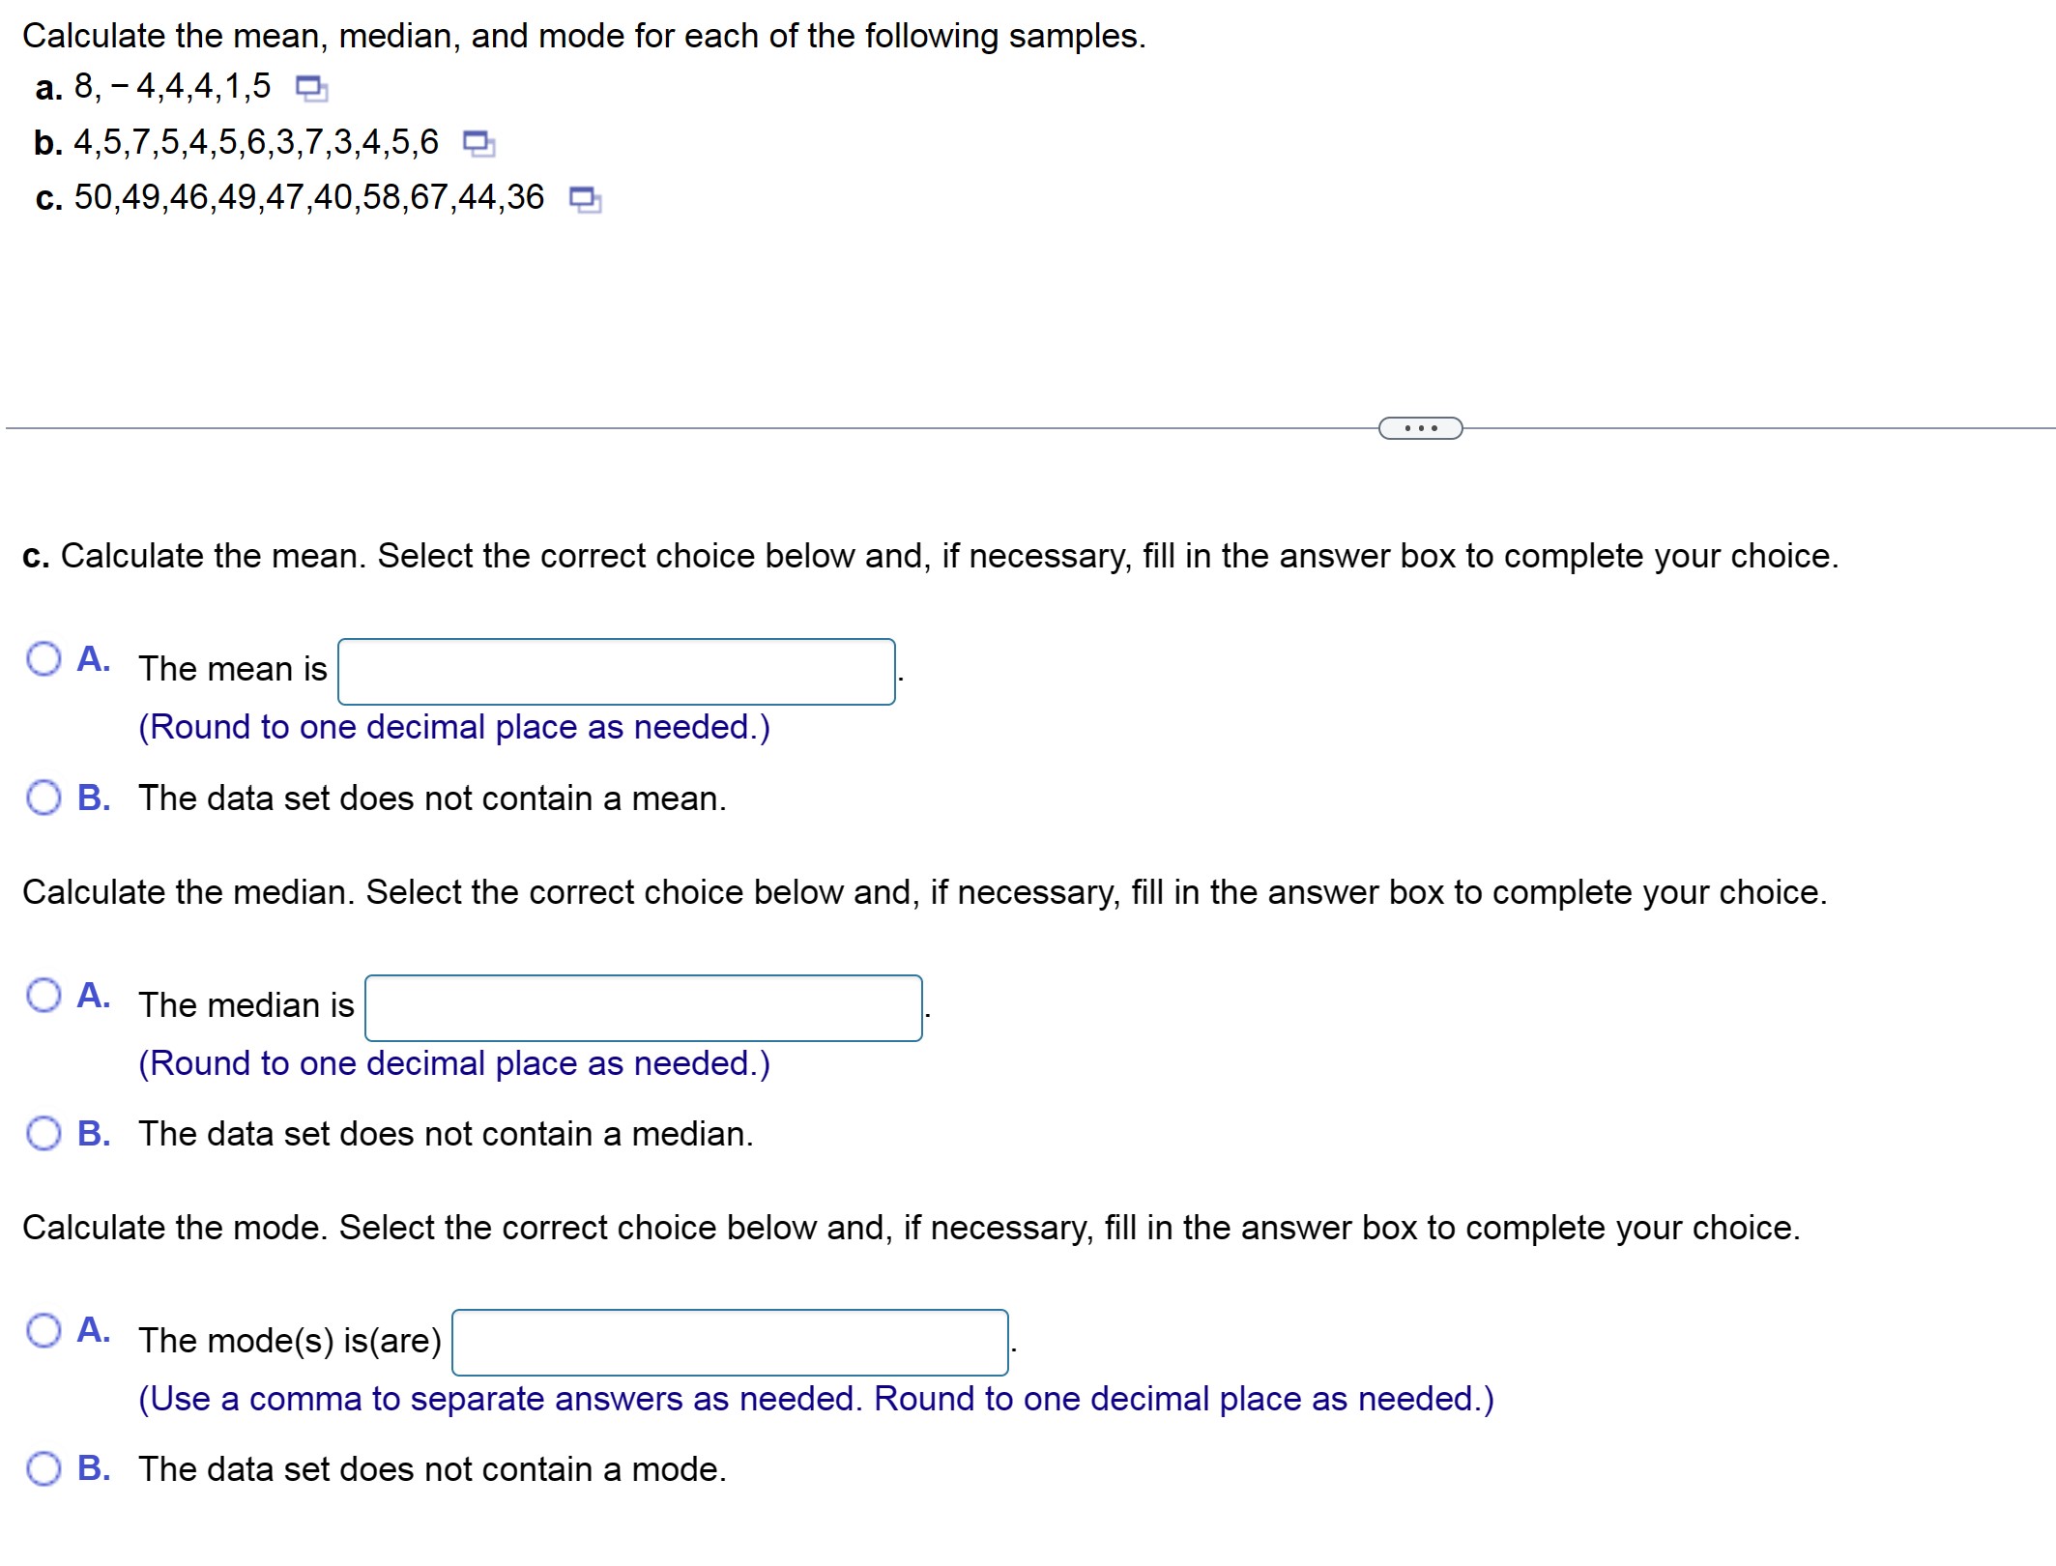Select choice A for the mode
The width and height of the screenshot is (2056, 1566).
44,1333
